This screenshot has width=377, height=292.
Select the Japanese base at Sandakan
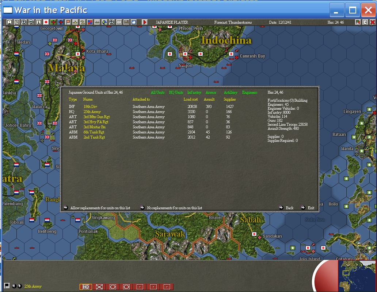(254, 234)
